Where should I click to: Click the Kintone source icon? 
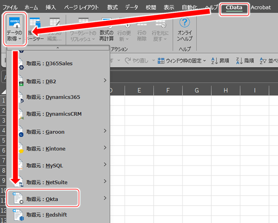pyautogui.click(x=21, y=149)
